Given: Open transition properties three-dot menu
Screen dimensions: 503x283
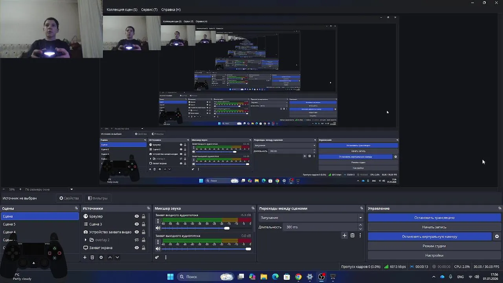Looking at the screenshot, I should pos(360,235).
